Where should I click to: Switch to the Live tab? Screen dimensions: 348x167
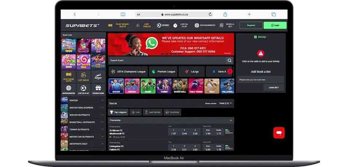coord(136,113)
